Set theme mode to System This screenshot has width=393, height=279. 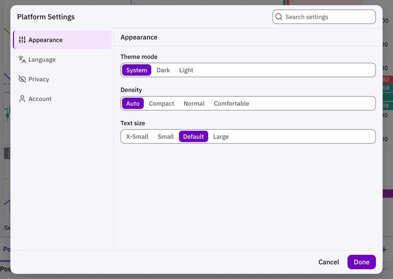tap(137, 70)
